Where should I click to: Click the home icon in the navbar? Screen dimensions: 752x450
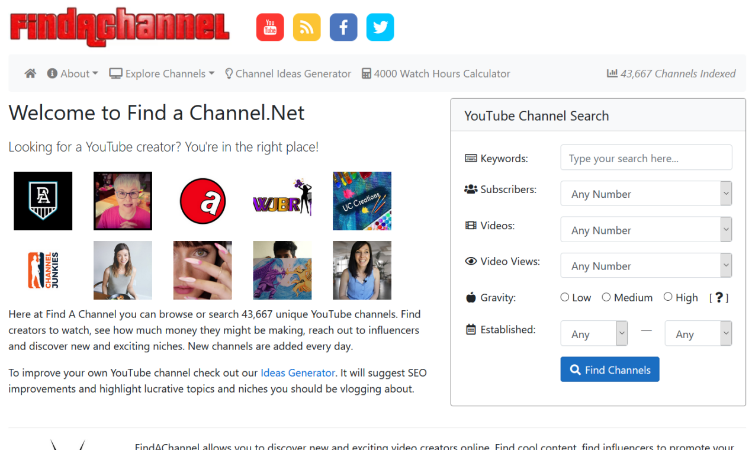tap(30, 73)
